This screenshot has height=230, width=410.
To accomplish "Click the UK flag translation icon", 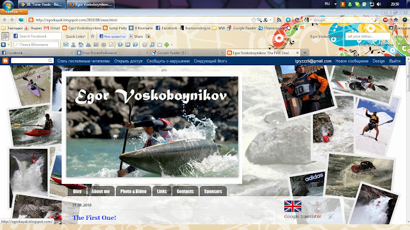I will [293, 206].
